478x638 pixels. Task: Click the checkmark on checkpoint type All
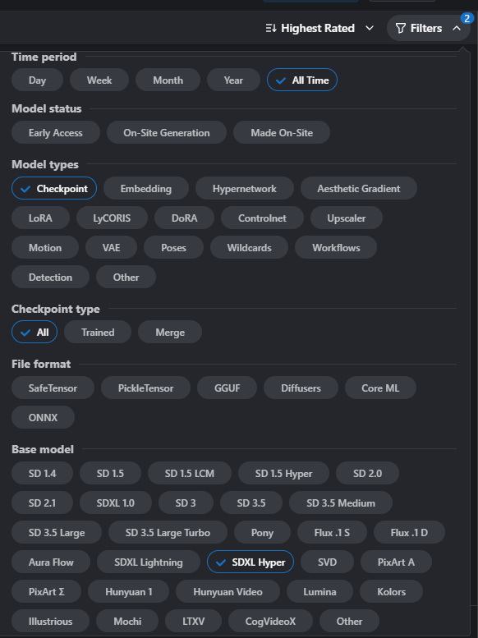pos(25,333)
